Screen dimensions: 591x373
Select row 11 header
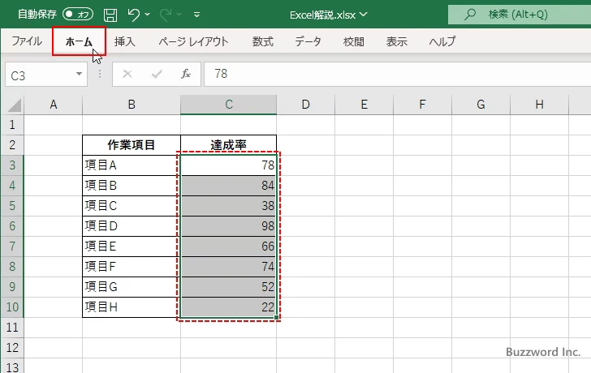point(12,328)
